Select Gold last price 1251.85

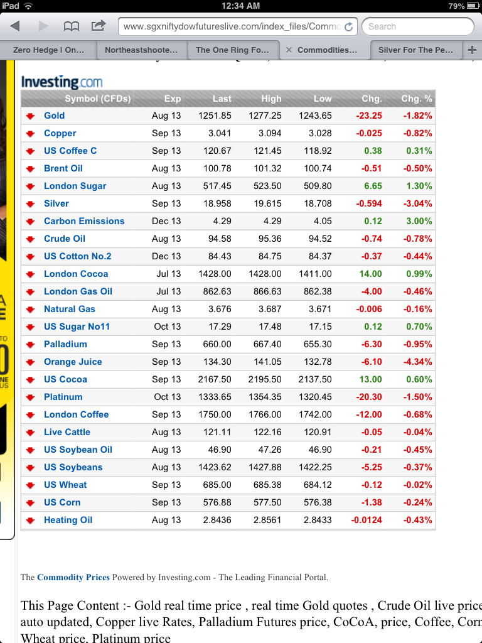[215, 116]
